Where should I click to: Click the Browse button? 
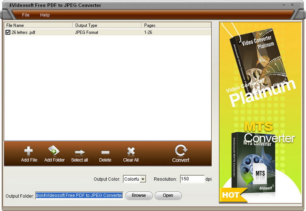click(x=139, y=195)
